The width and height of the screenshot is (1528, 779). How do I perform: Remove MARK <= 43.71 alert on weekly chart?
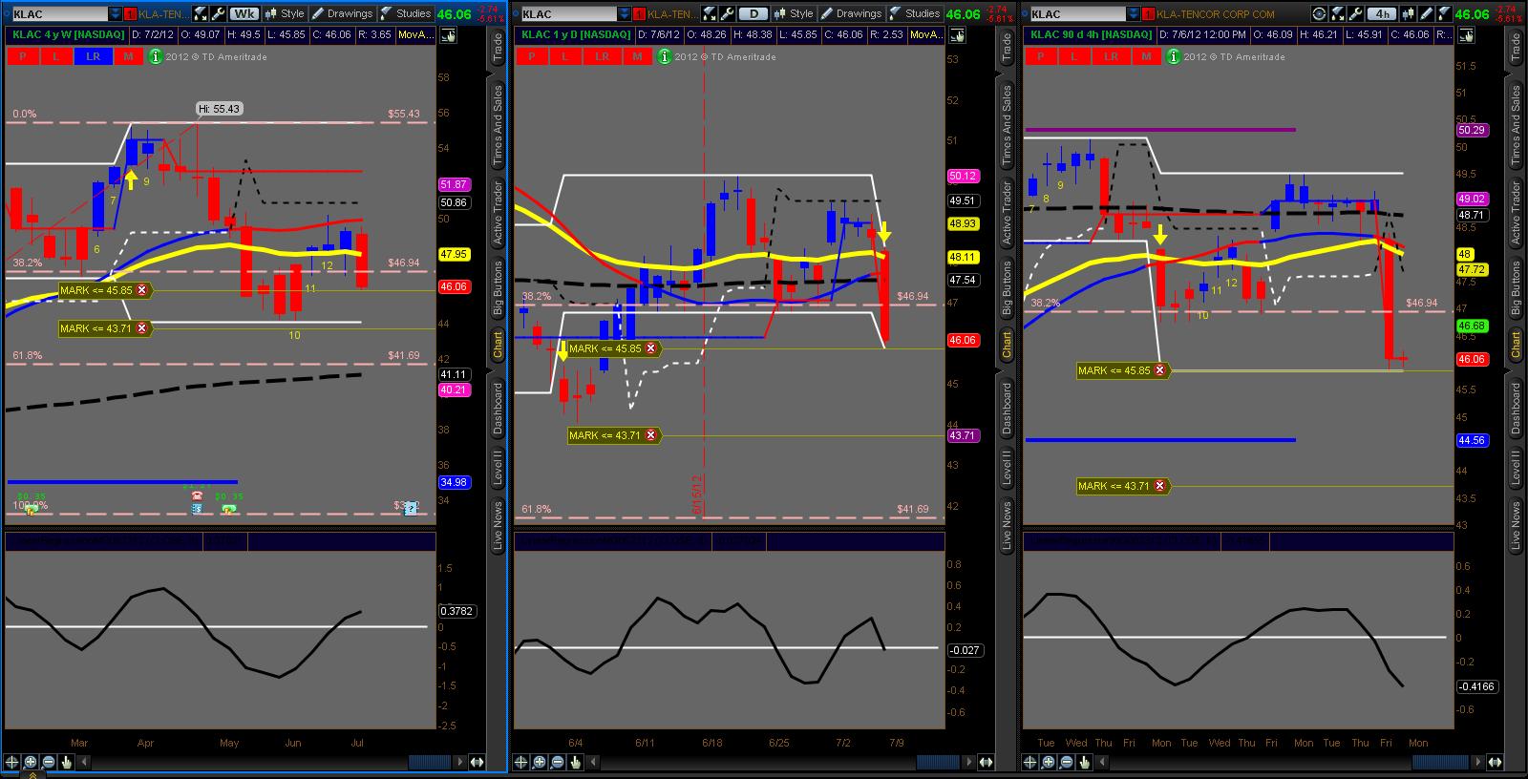pos(142,328)
